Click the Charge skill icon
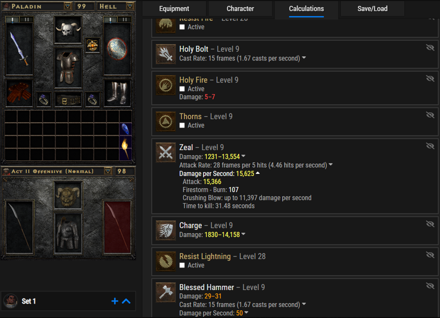 [166, 231]
